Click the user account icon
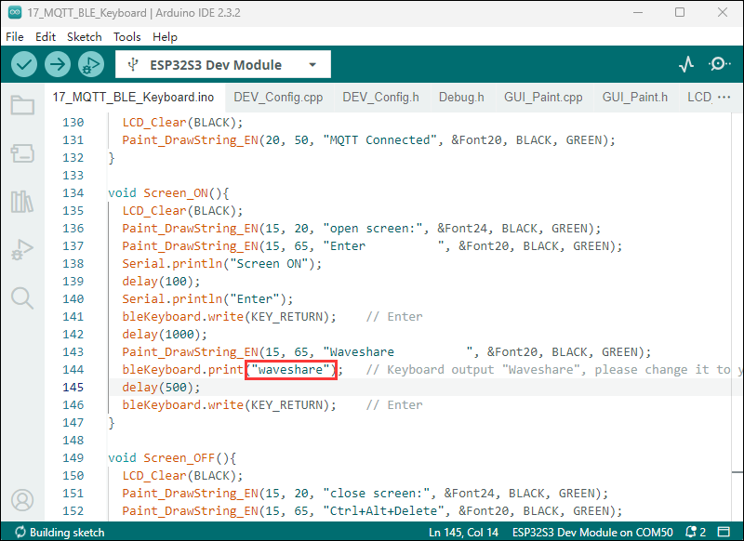Image resolution: width=744 pixels, height=541 pixels. (x=22, y=500)
